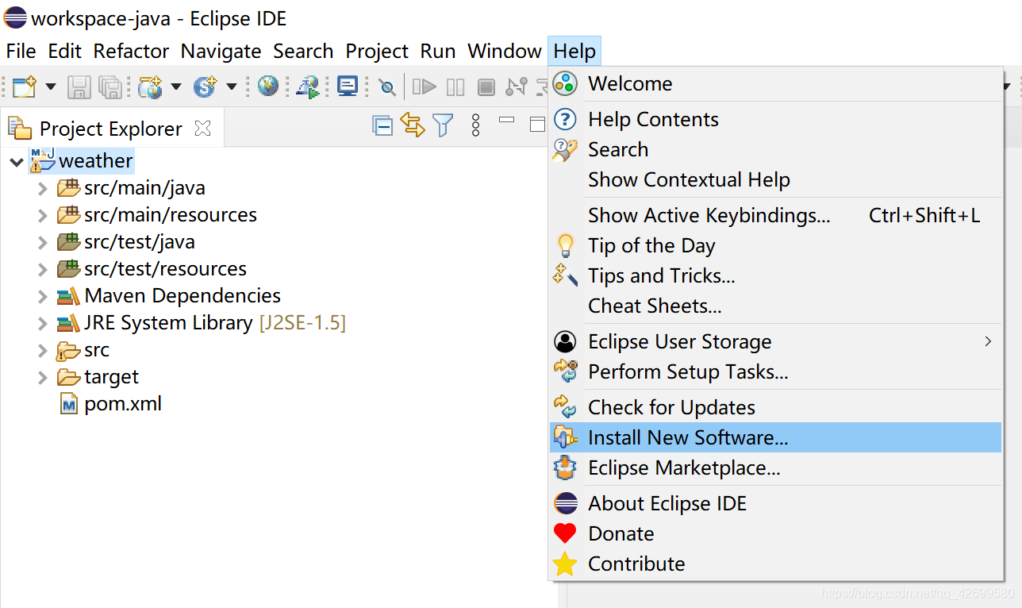Choose About Eclipse IDE
The width and height of the screenshot is (1022, 608).
[775, 503]
